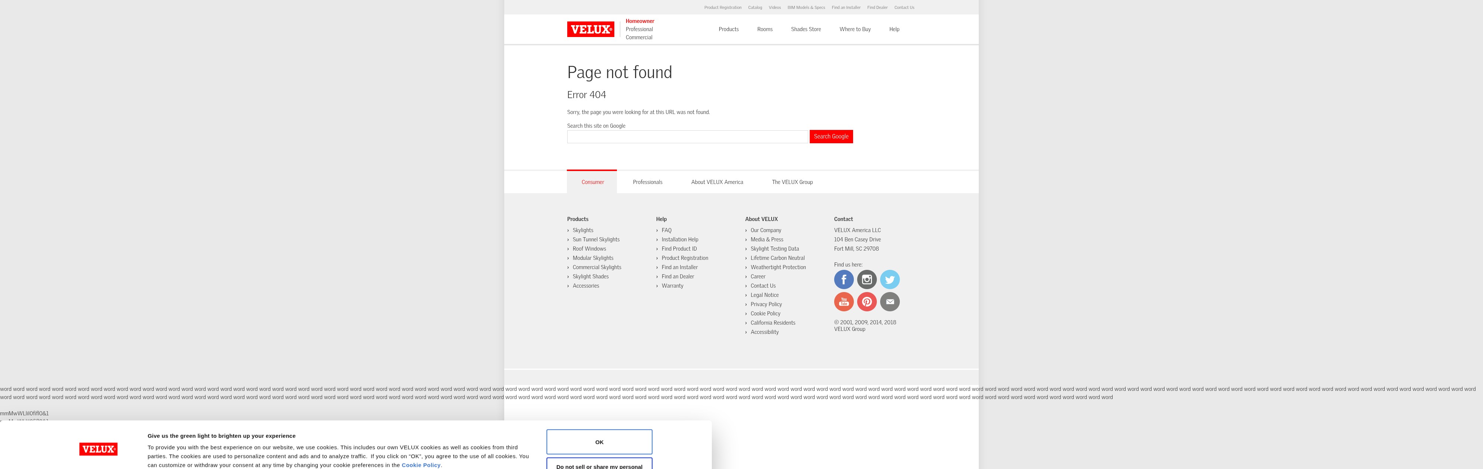Open the Legal Notice link
The width and height of the screenshot is (1483, 469).
pyautogui.click(x=764, y=295)
